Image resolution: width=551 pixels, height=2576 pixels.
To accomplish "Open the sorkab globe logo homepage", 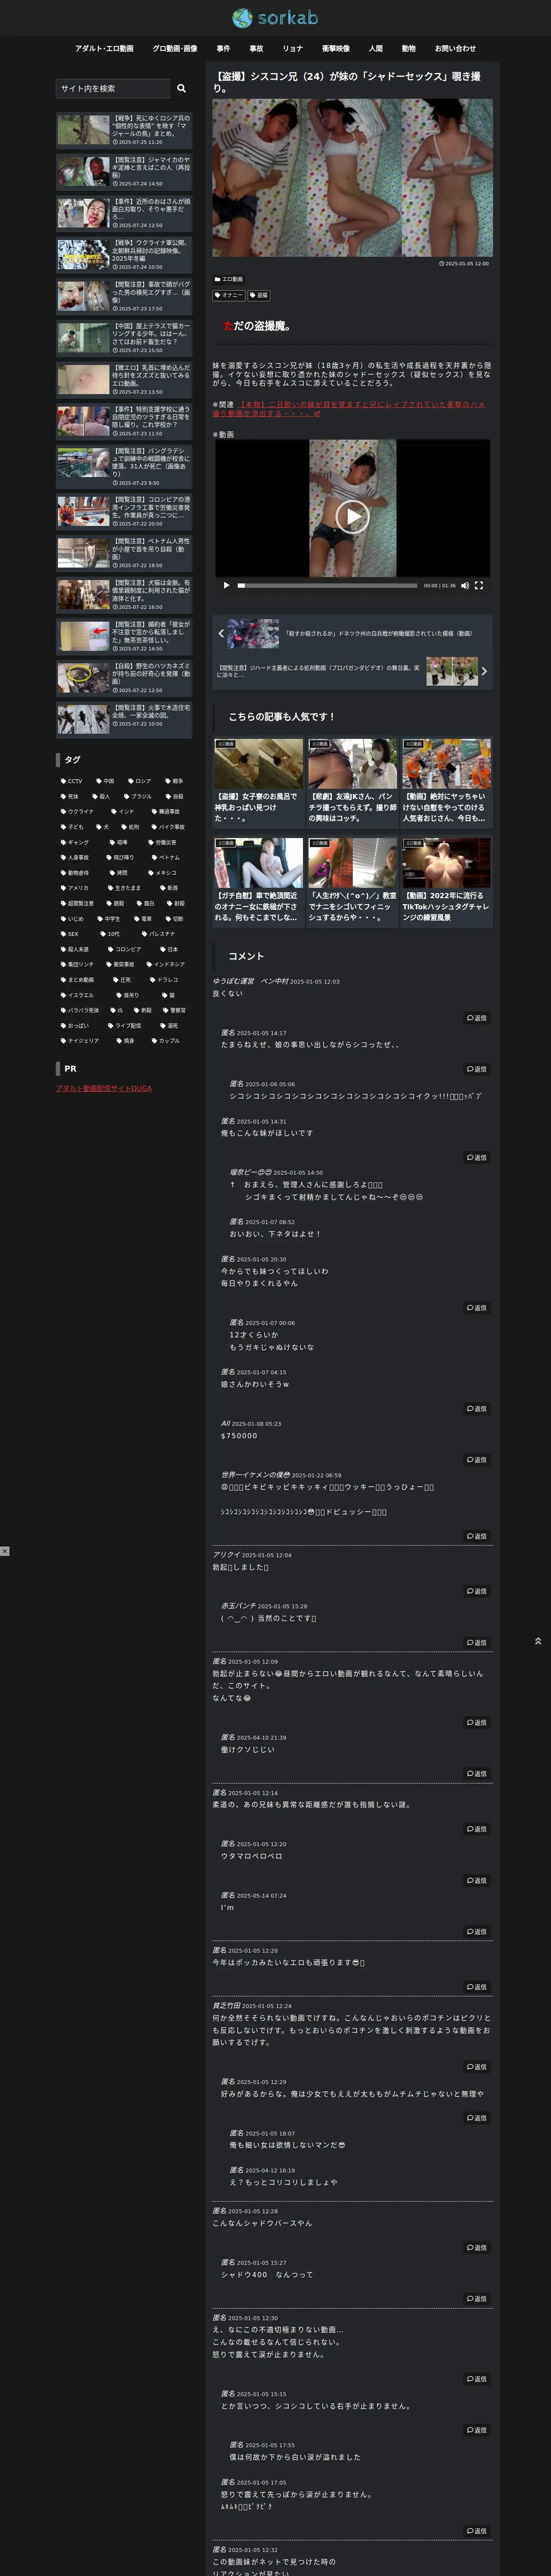I will click(275, 18).
